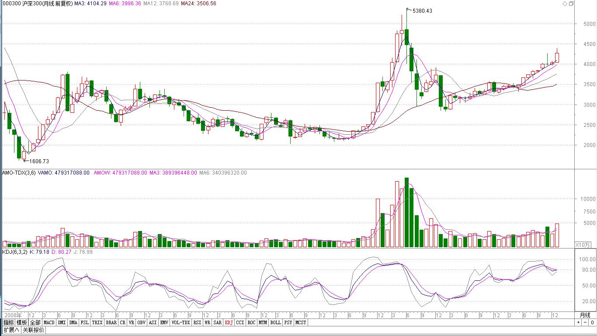Select the RSI indicator
The image size is (597, 336).
coord(197,322)
